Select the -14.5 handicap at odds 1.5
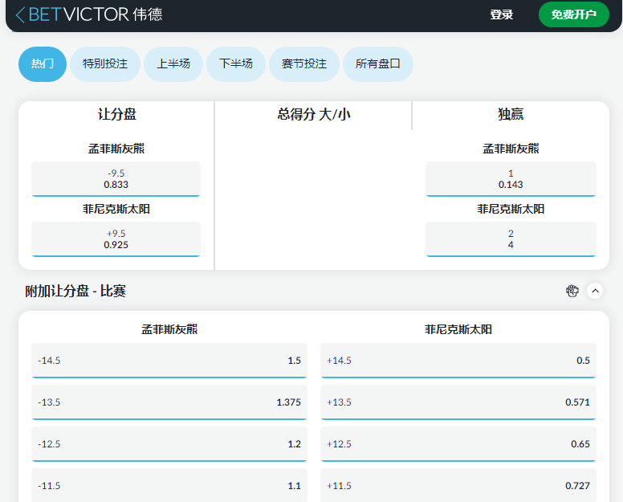This screenshot has height=502, width=623. [169, 361]
